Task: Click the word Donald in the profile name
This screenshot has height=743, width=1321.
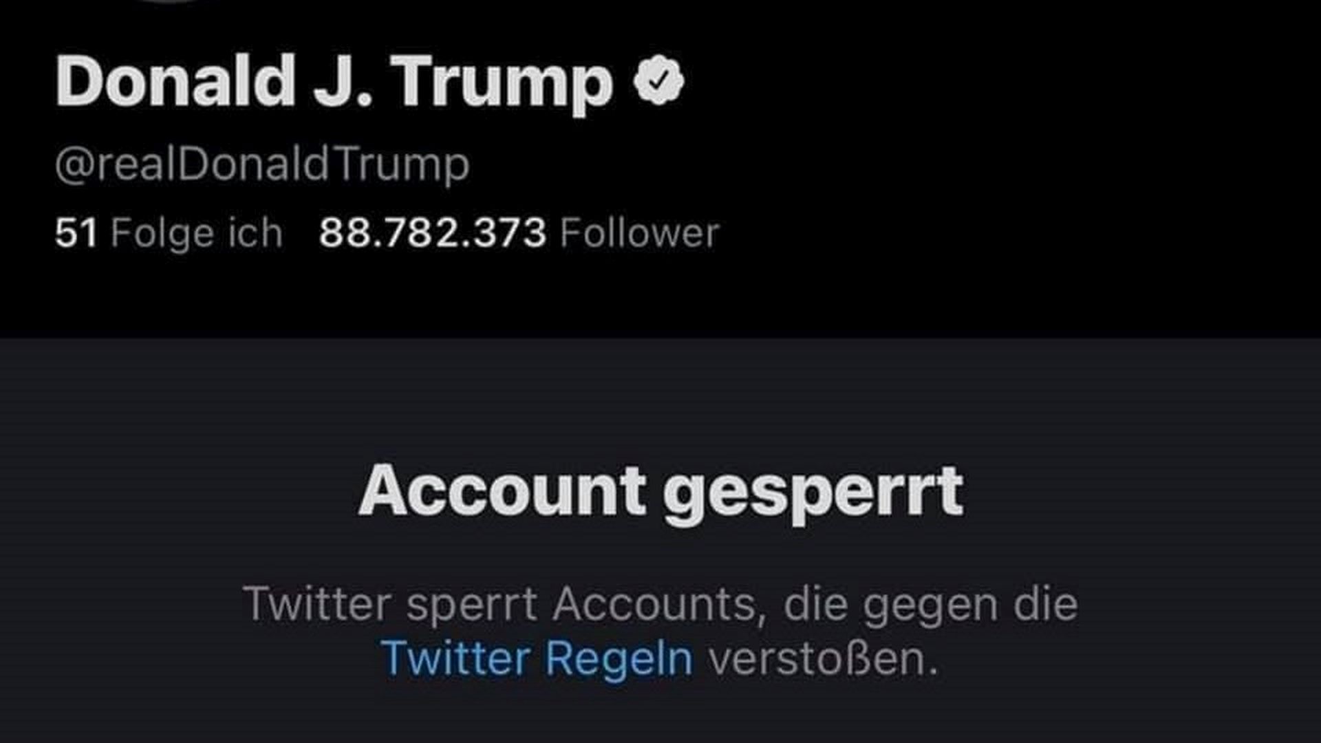Action: click(x=175, y=80)
